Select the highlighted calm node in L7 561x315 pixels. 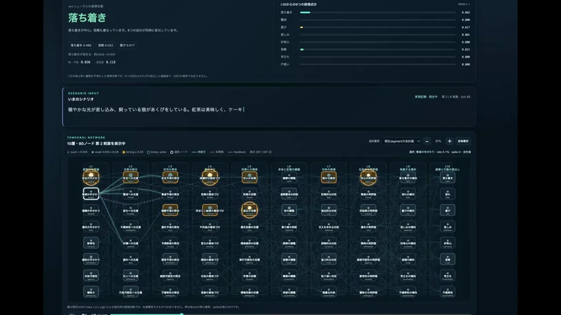328,177
